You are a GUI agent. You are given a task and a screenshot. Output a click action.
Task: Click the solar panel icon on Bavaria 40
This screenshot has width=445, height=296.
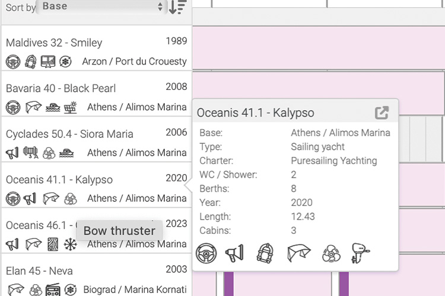(x=71, y=107)
